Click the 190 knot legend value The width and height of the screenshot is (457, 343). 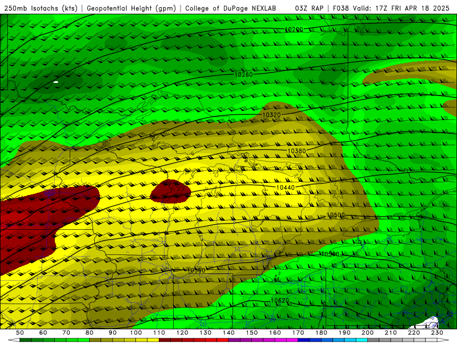point(344,333)
